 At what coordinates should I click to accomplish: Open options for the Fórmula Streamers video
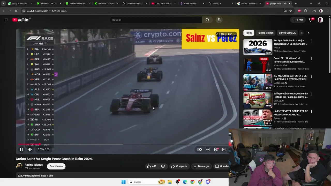tap(311, 76)
